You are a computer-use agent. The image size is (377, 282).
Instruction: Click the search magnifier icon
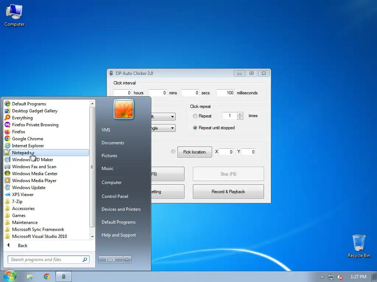[85, 260]
